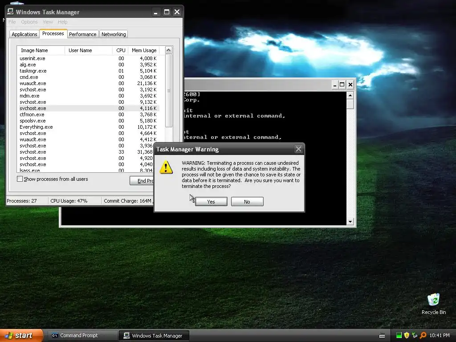456x342 pixels.
Task: Sort processes by User Name column
Action: pos(89,50)
